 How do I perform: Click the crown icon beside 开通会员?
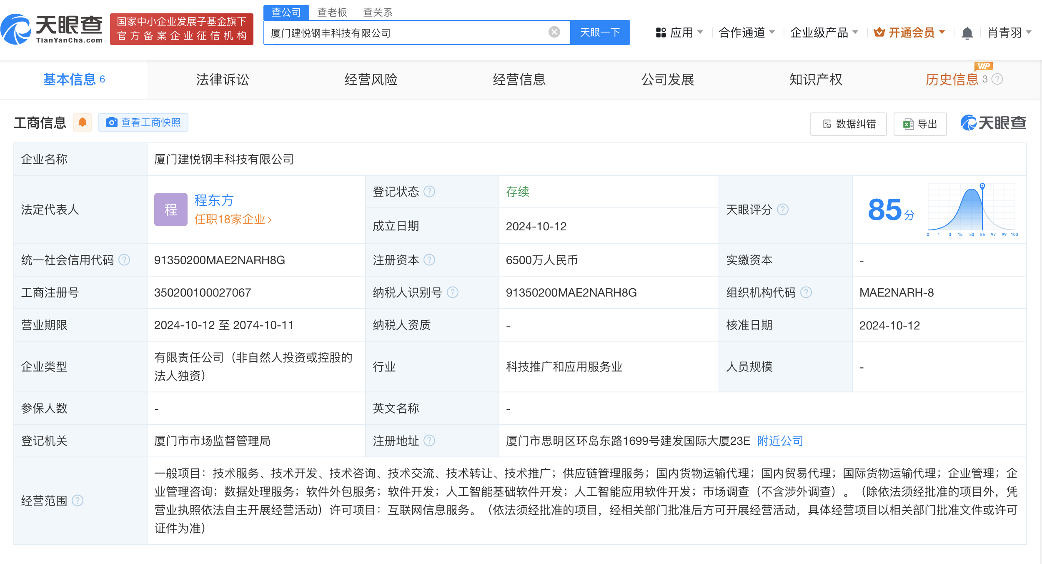[879, 32]
